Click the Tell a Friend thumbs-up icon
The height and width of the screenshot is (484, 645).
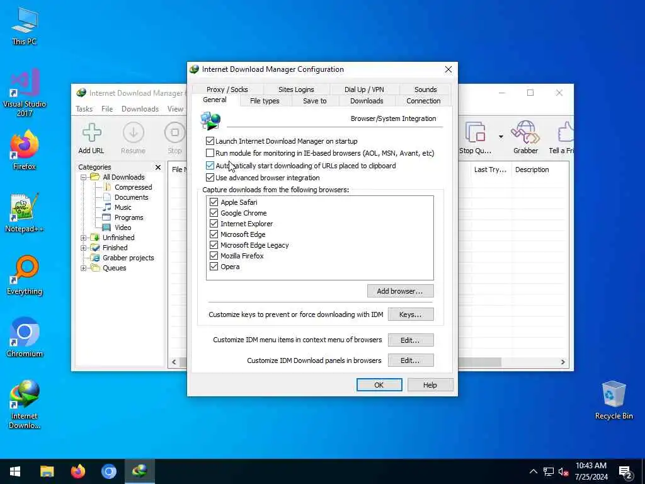[x=566, y=132]
